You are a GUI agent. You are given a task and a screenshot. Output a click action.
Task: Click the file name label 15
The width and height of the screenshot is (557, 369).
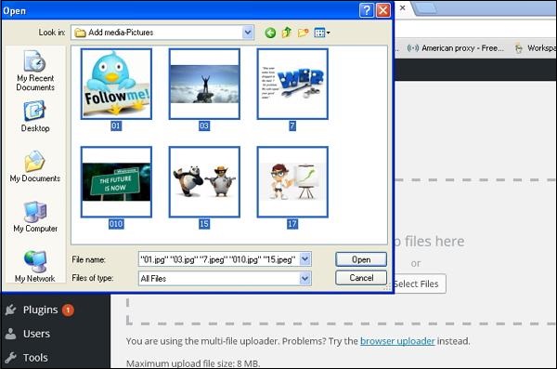coord(204,224)
